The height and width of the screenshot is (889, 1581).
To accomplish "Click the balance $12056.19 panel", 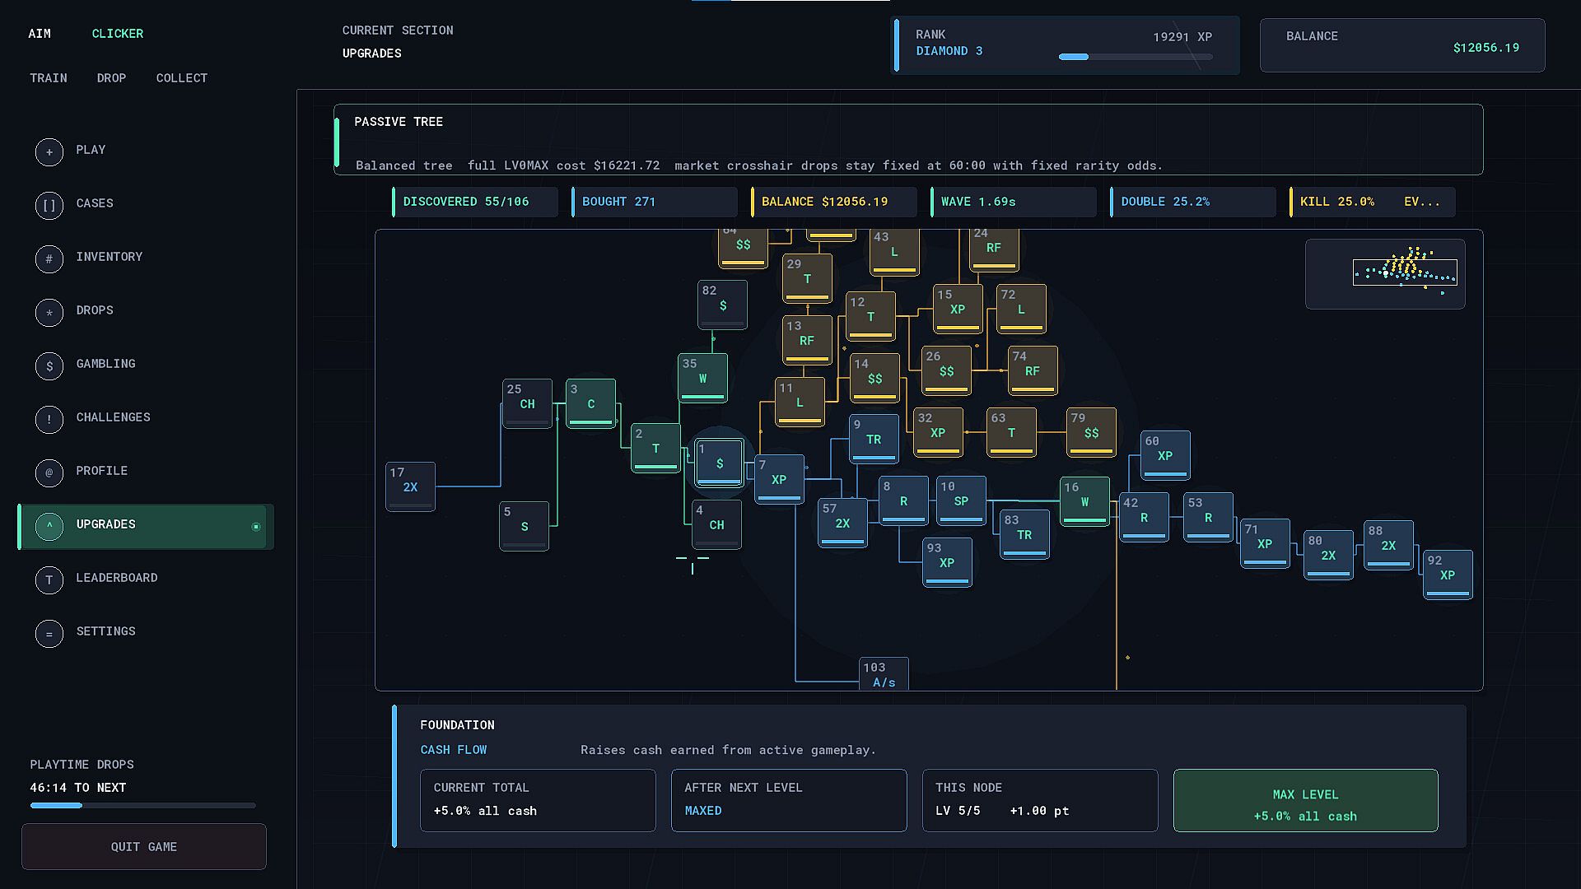I will click(x=1402, y=45).
